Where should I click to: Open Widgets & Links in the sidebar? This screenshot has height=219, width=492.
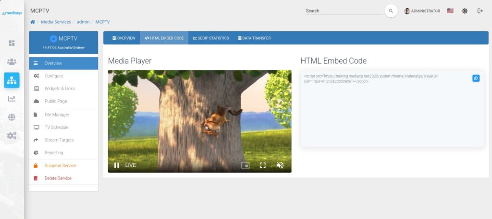pos(63,89)
